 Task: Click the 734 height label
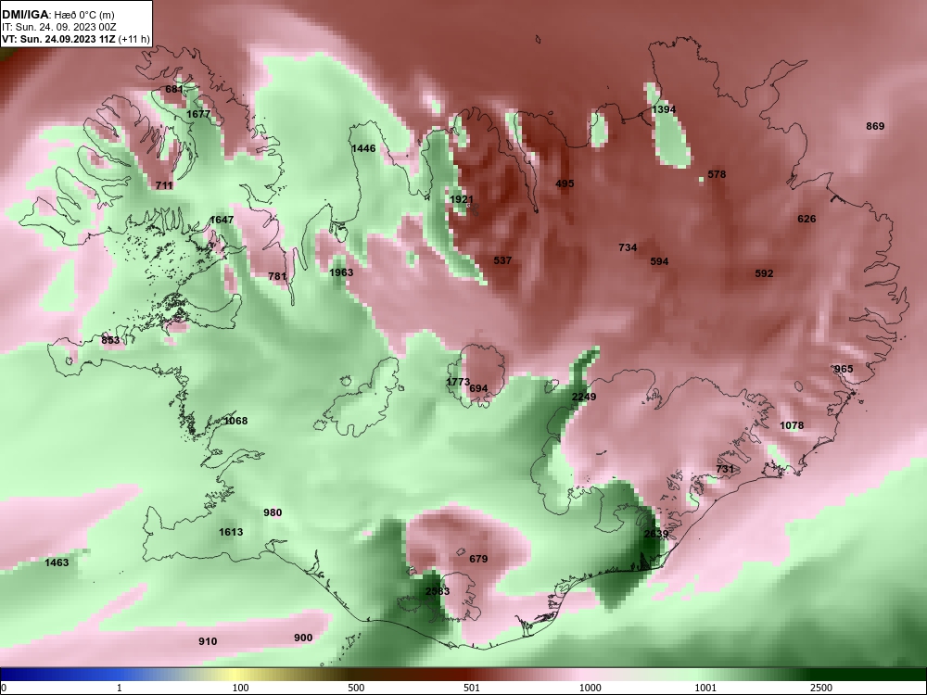tap(628, 247)
